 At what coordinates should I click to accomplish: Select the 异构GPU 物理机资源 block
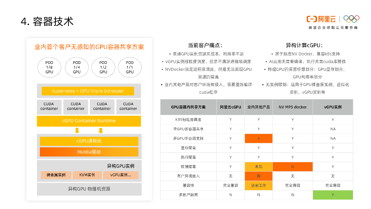[89, 189]
